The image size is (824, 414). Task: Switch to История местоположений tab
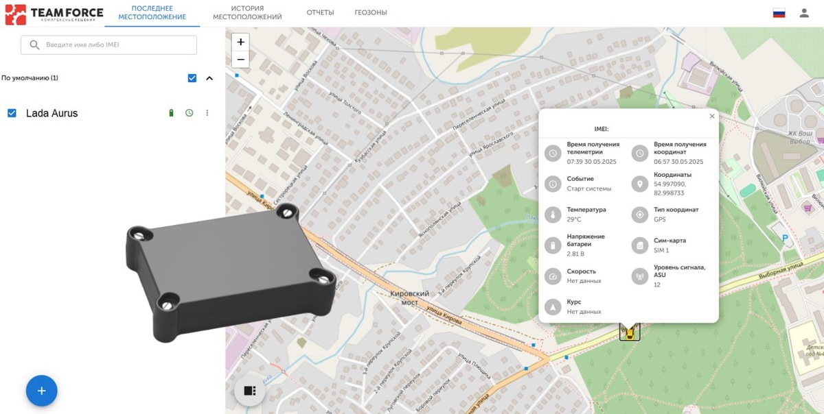click(247, 12)
